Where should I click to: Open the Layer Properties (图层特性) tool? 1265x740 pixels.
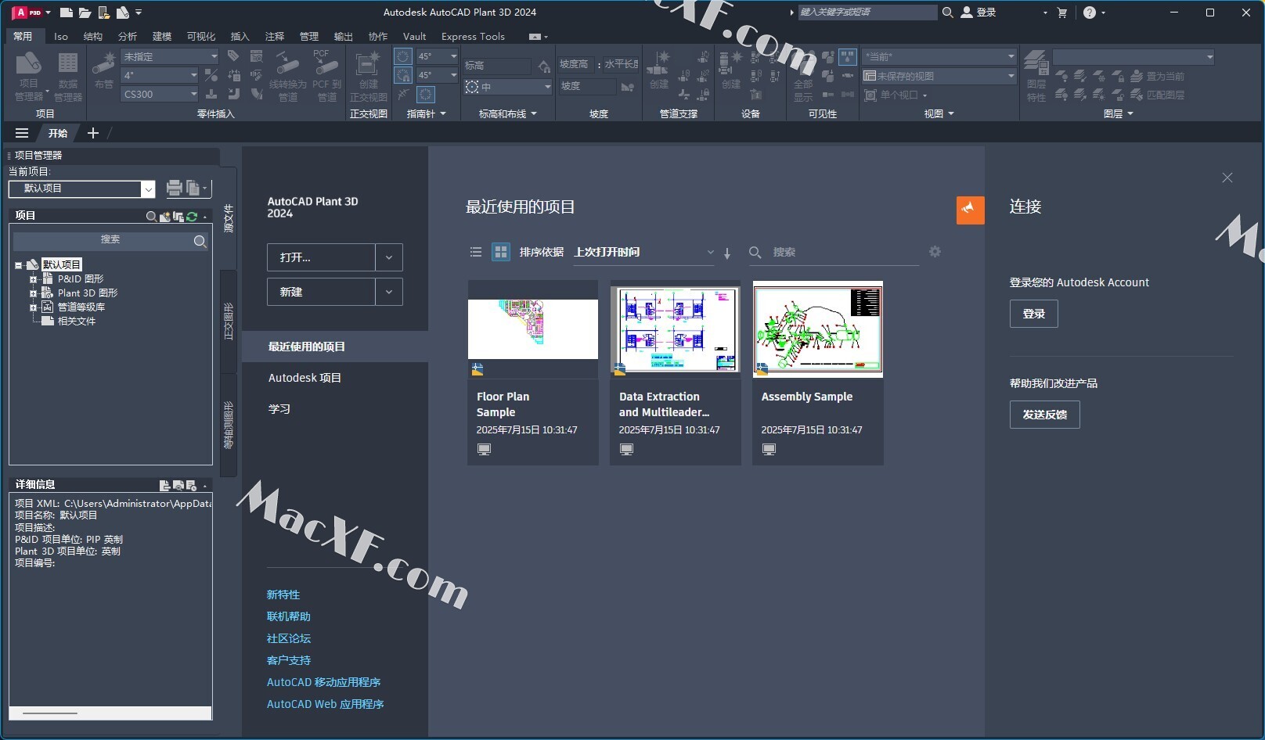click(x=1036, y=76)
